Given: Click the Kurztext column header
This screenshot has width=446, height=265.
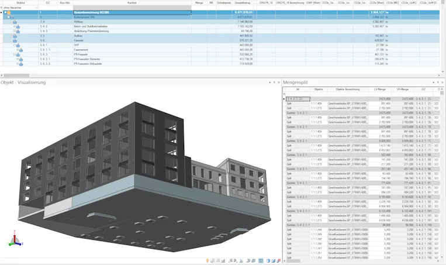Looking at the screenshot, I should 132,2.
